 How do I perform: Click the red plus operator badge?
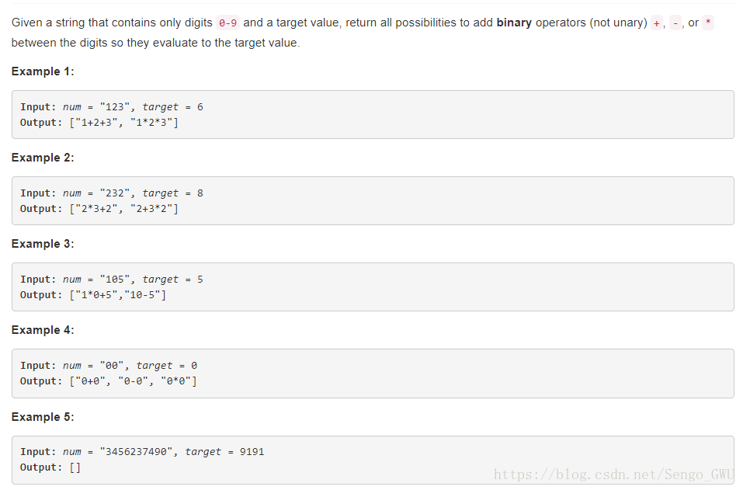coord(656,23)
